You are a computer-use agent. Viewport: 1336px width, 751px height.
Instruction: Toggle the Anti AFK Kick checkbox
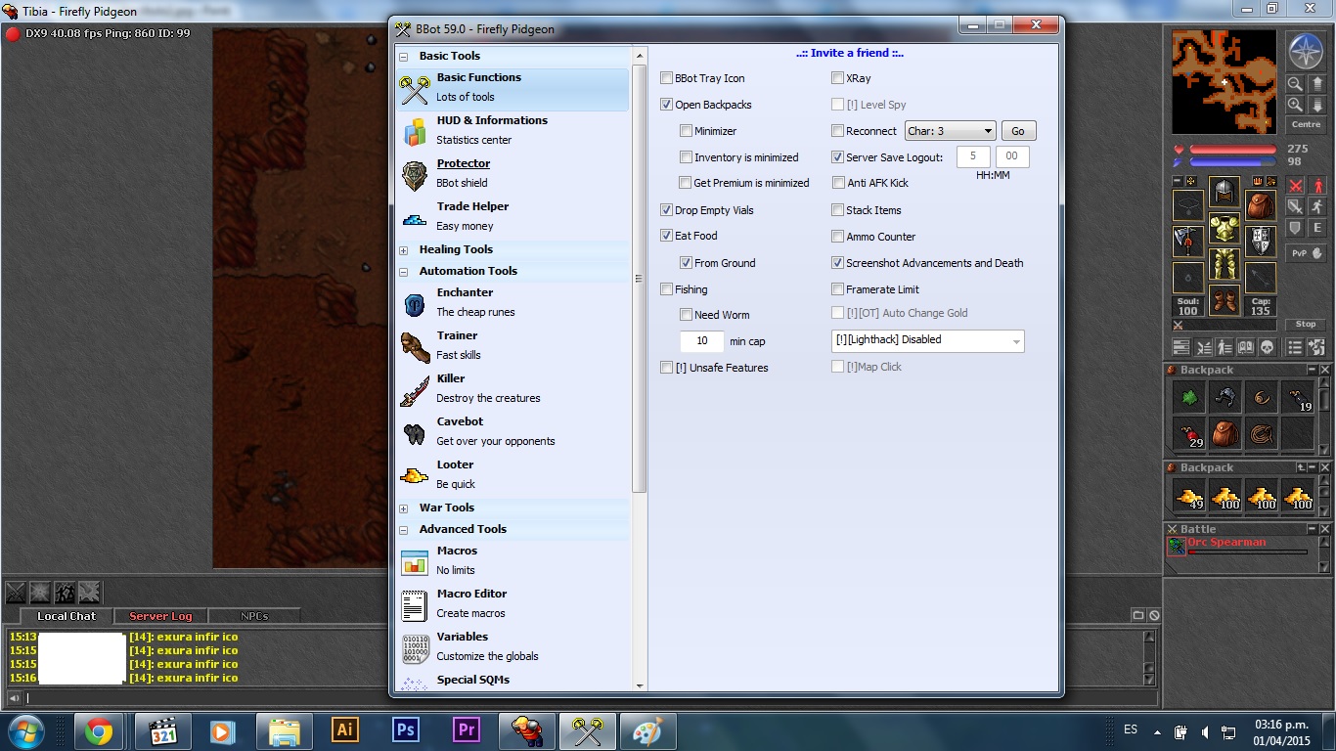pos(838,183)
